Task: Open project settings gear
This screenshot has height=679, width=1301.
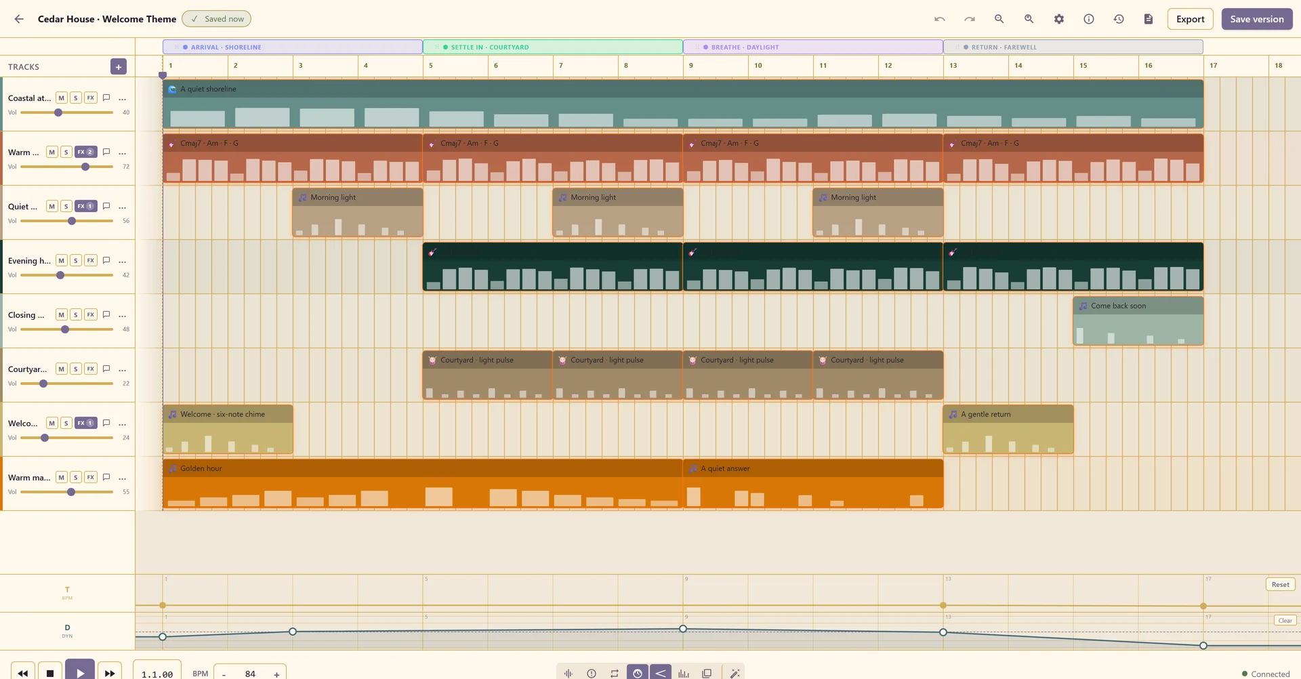Action: [1058, 19]
